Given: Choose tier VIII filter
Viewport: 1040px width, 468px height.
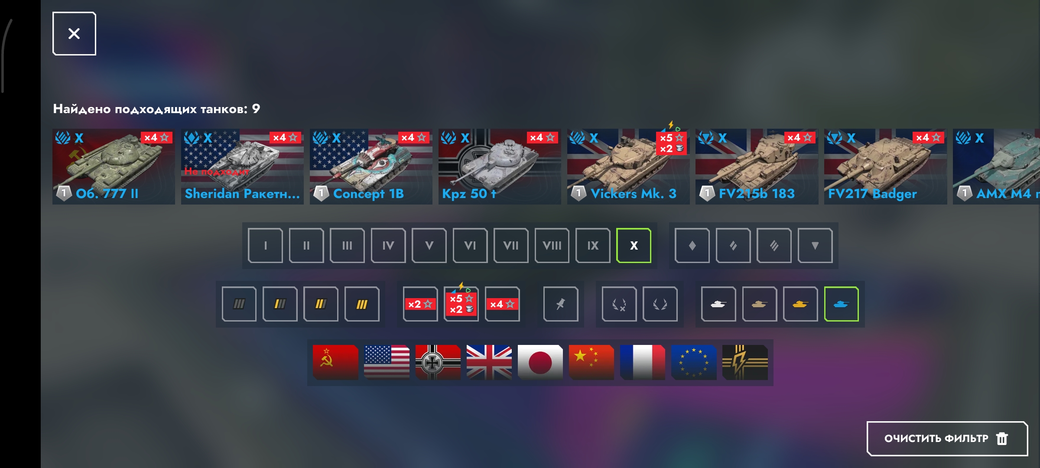Looking at the screenshot, I should tap(552, 245).
